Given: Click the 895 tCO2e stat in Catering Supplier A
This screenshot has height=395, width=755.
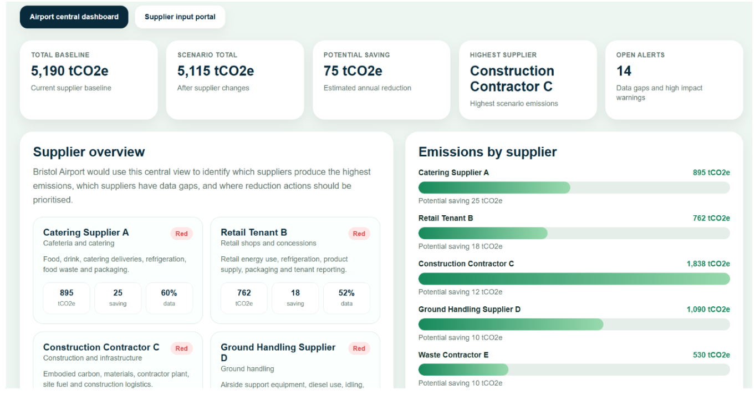Looking at the screenshot, I should click(67, 298).
